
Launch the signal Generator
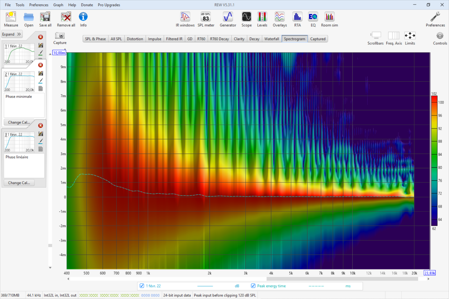(x=228, y=20)
